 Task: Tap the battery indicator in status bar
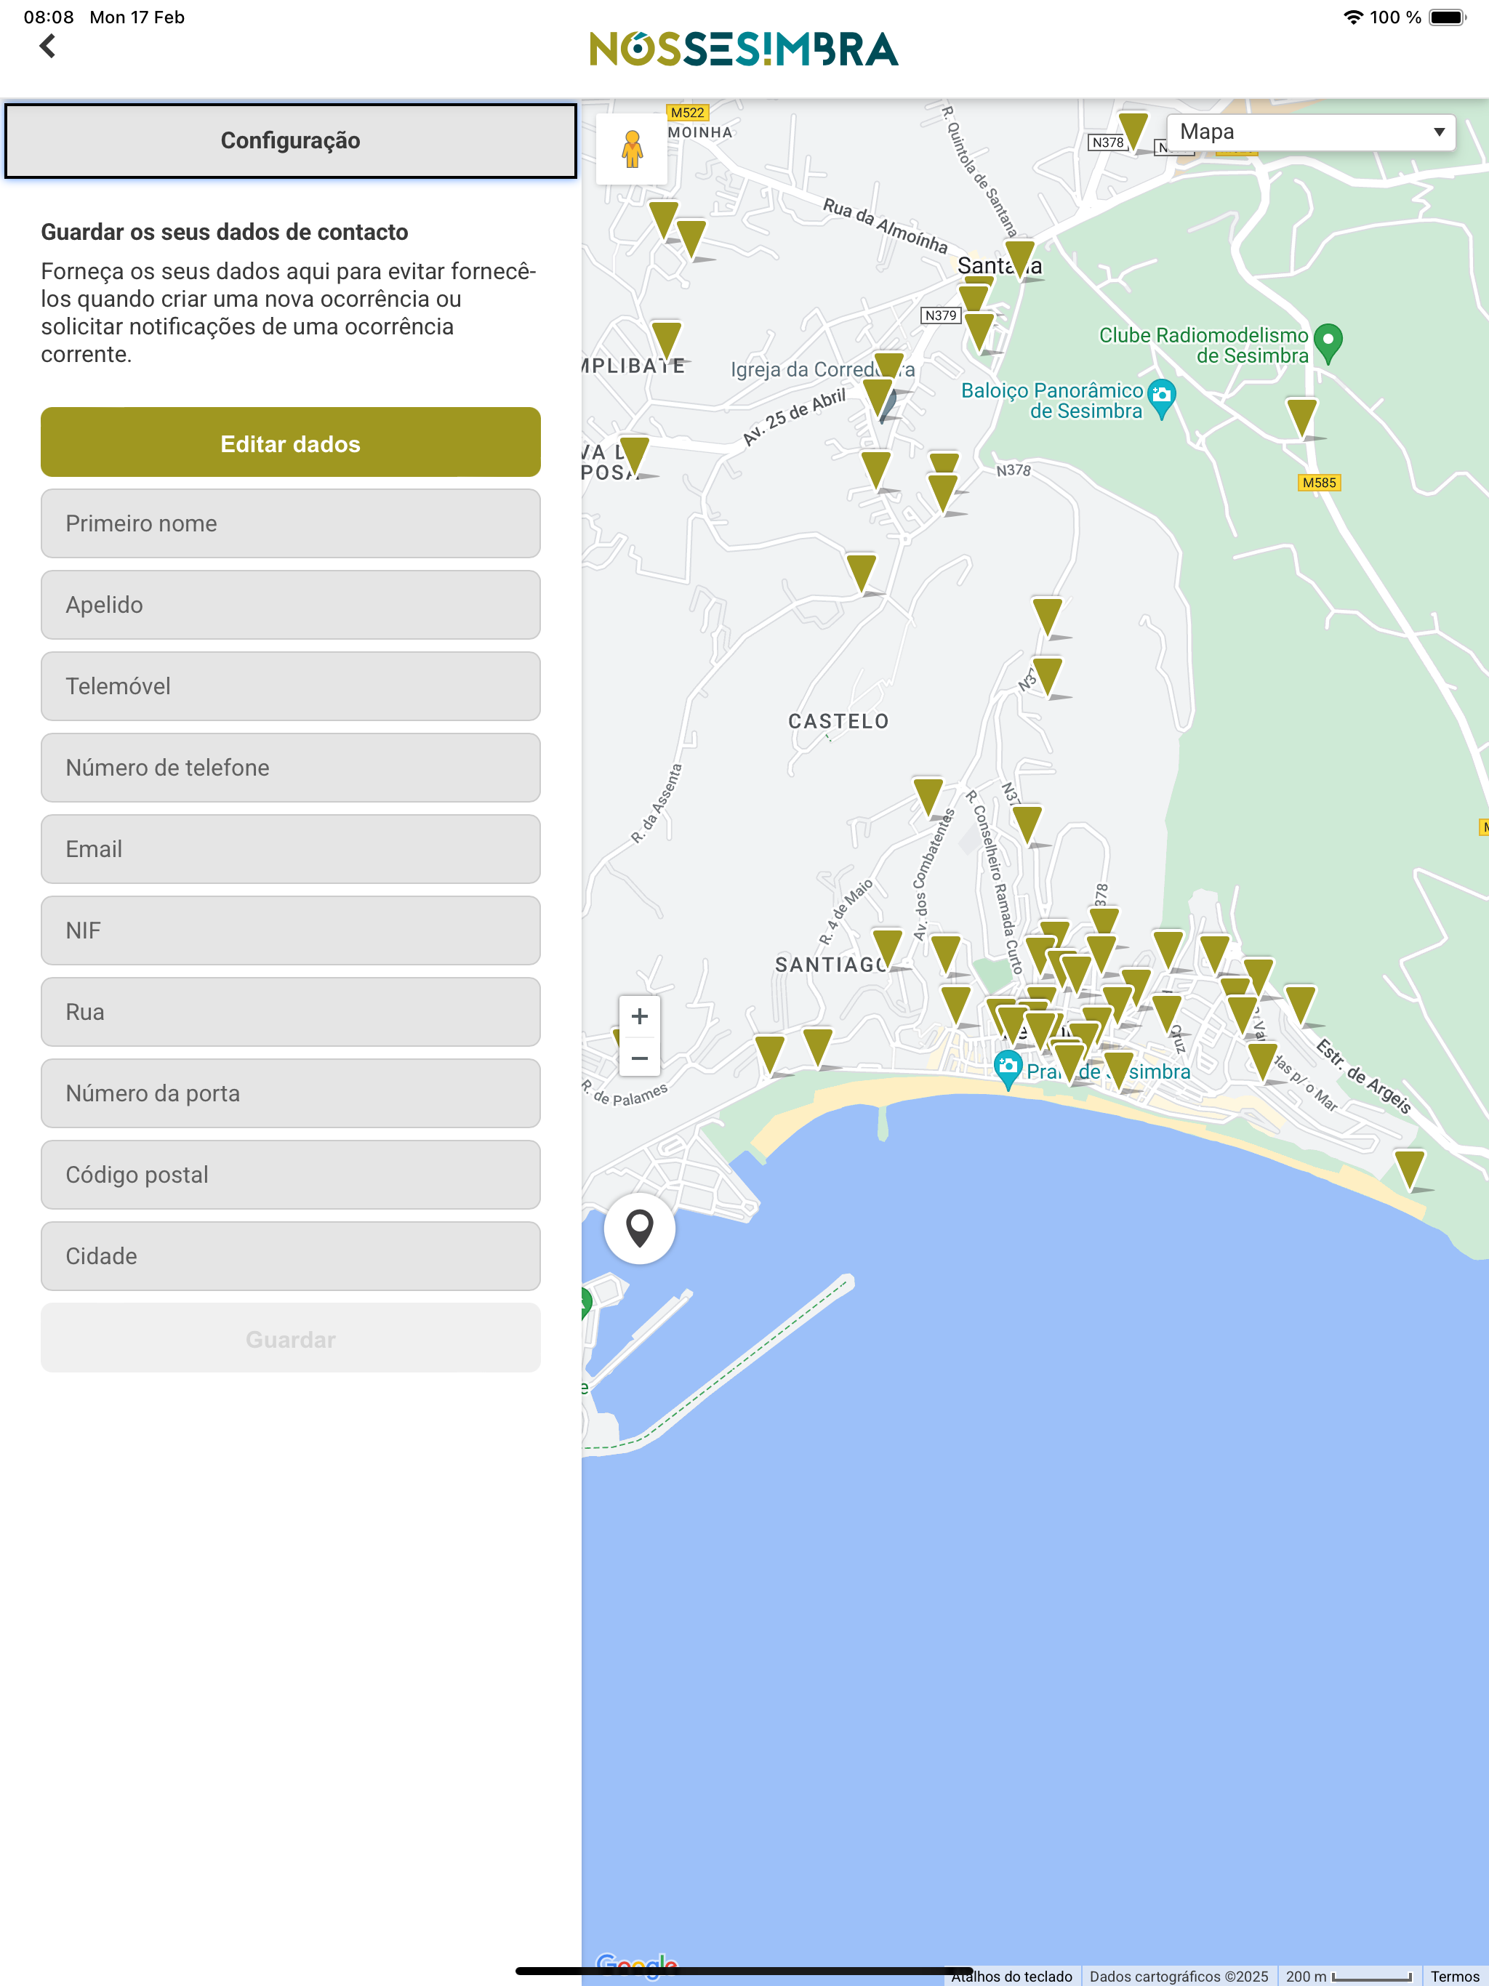1447,17
